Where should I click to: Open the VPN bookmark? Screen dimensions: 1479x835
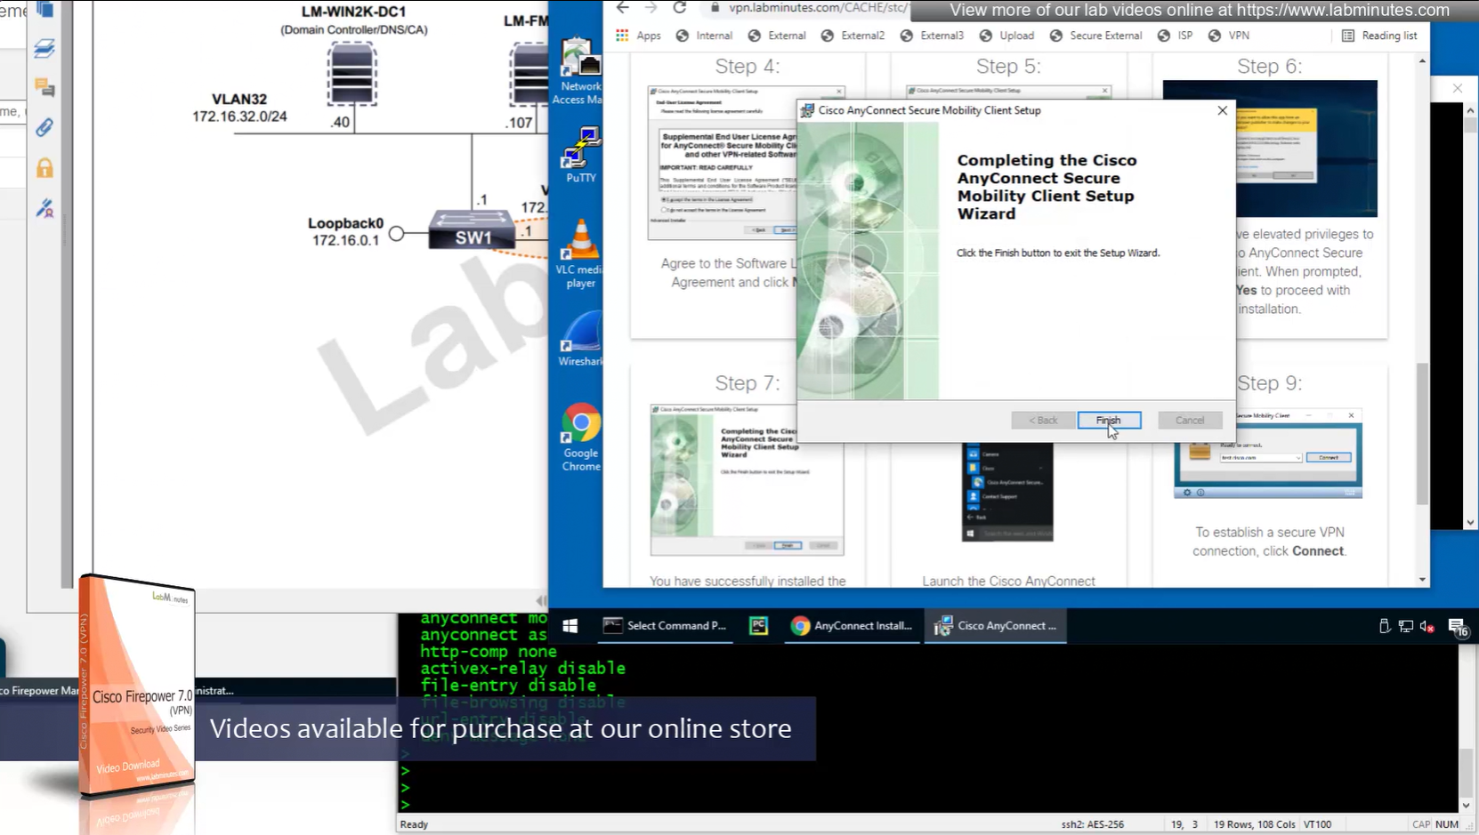[1229, 36]
